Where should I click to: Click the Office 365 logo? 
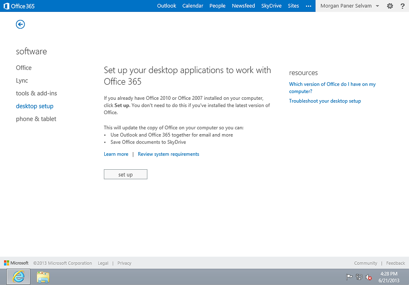point(19,6)
